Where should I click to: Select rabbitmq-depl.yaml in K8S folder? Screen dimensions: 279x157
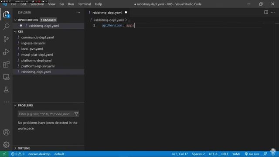point(36,72)
